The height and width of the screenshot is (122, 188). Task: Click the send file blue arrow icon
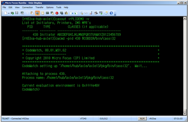pyautogui.click(x=72, y=13)
